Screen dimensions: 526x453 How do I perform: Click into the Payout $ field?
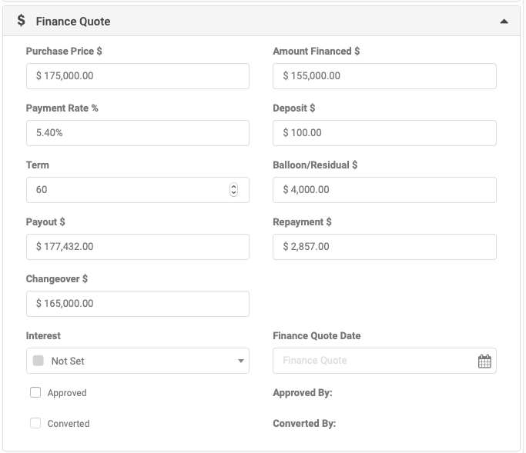[x=138, y=247]
